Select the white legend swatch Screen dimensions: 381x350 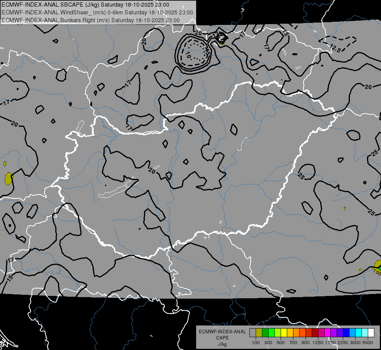[x=371, y=333]
